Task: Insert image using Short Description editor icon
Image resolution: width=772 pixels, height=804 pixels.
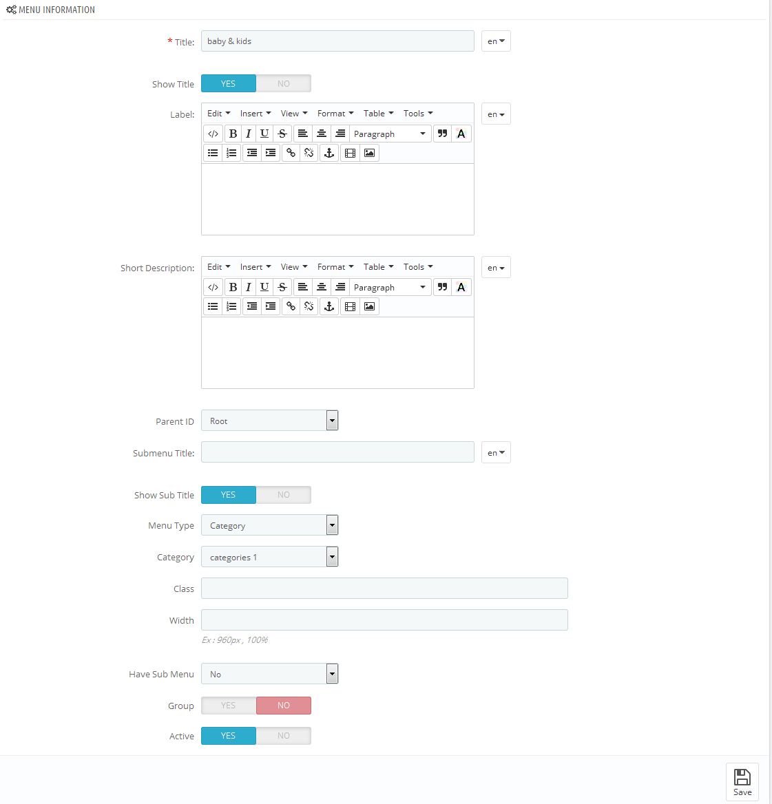Action: (369, 306)
